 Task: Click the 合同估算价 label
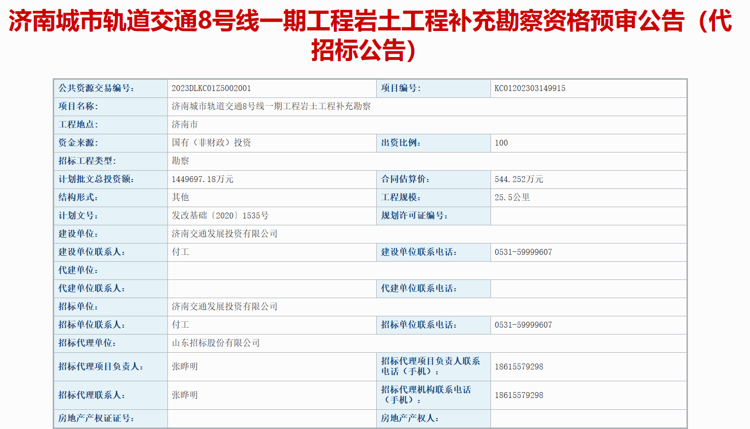coord(405,179)
